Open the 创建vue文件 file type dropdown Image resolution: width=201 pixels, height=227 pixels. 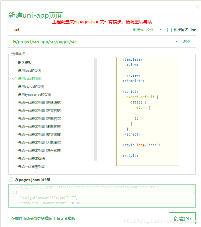tap(147, 30)
